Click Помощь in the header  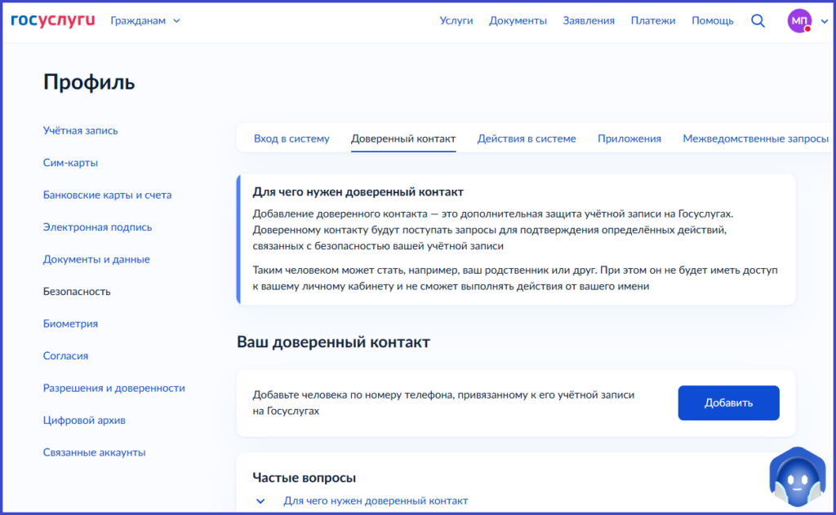click(713, 20)
